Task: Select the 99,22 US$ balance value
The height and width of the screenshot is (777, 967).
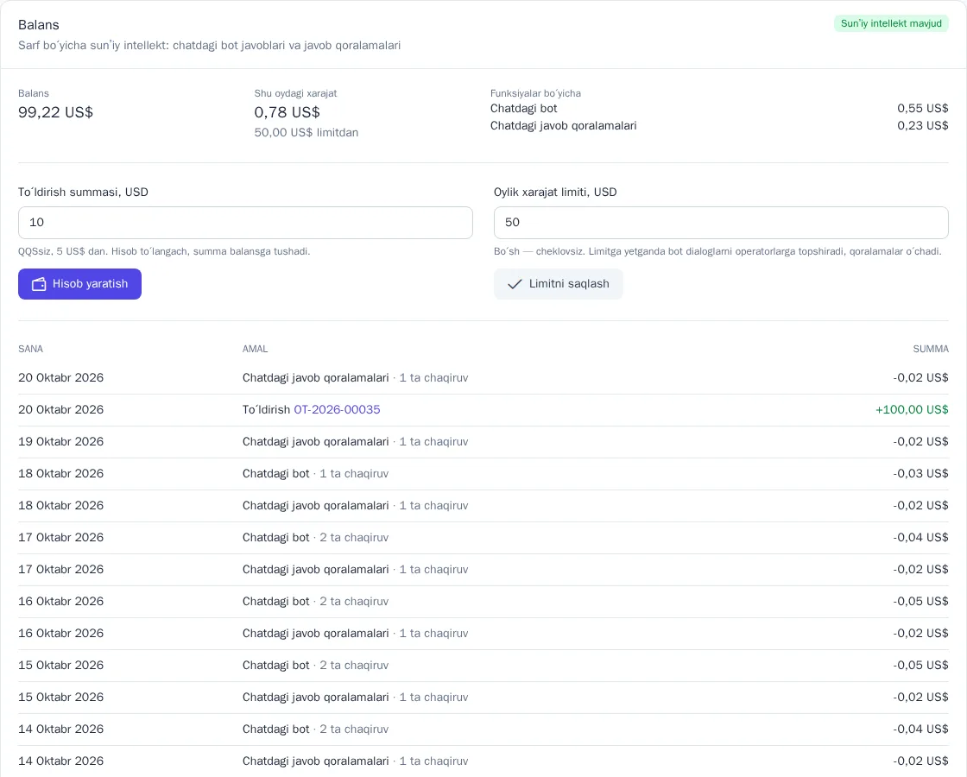Action: click(55, 112)
